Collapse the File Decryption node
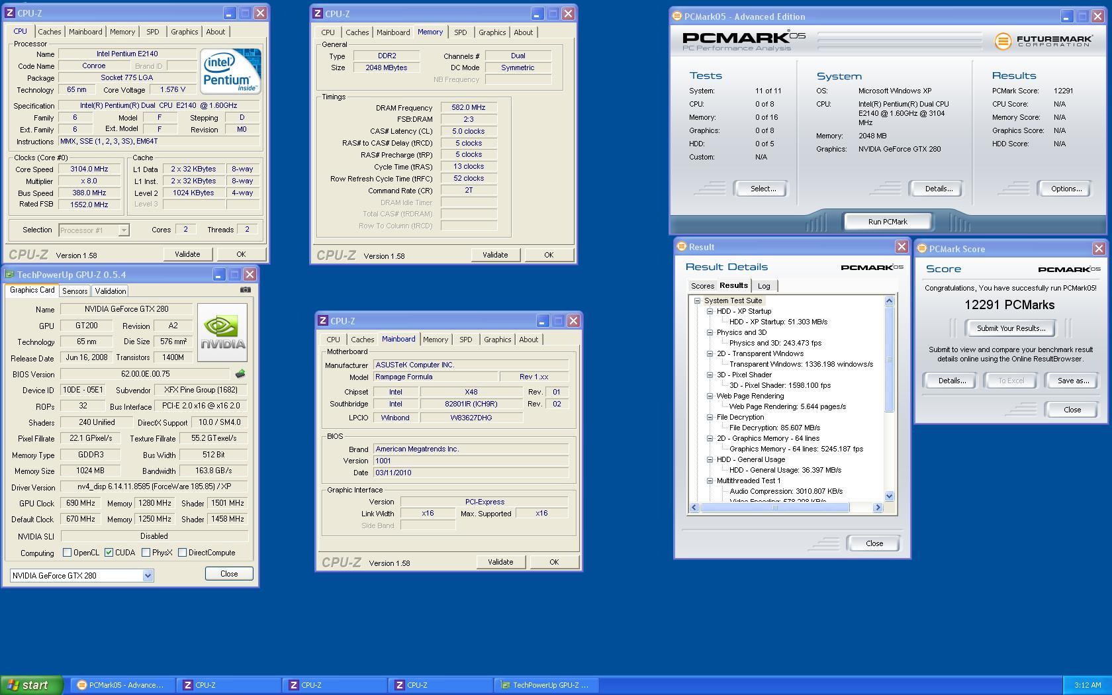 coord(710,417)
